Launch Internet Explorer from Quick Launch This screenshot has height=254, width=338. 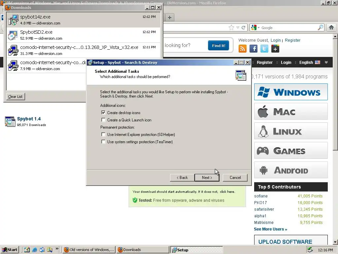coord(34,250)
